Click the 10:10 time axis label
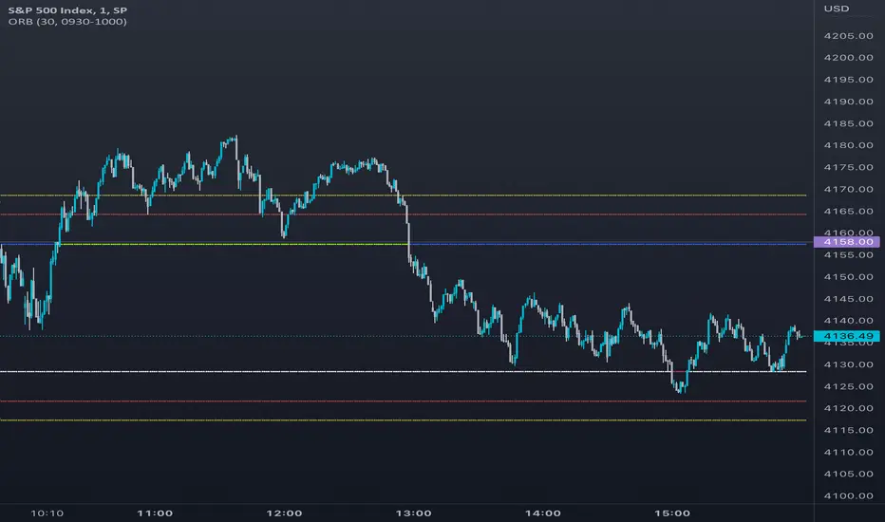This screenshot has height=522, width=885. point(47,513)
